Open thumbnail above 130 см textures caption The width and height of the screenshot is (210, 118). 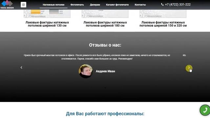point(47,14)
